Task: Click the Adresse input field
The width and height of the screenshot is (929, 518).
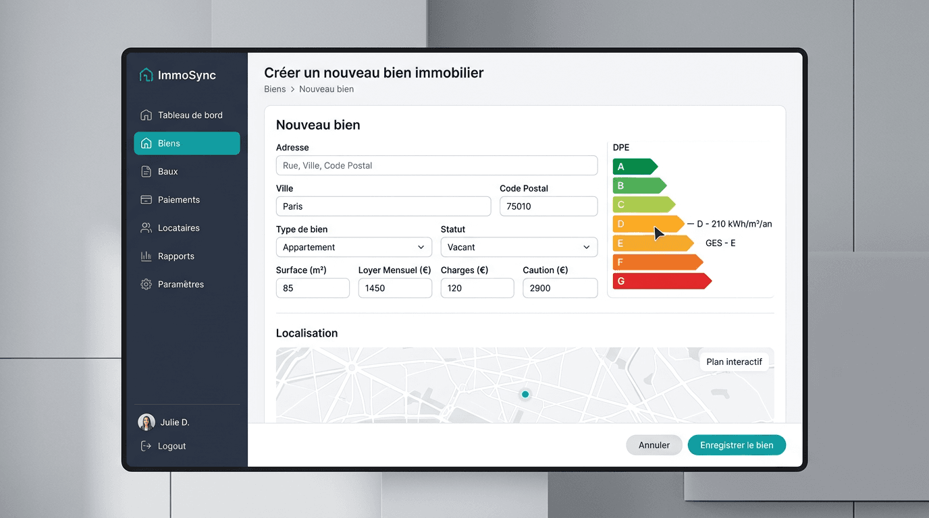Action: tap(436, 166)
